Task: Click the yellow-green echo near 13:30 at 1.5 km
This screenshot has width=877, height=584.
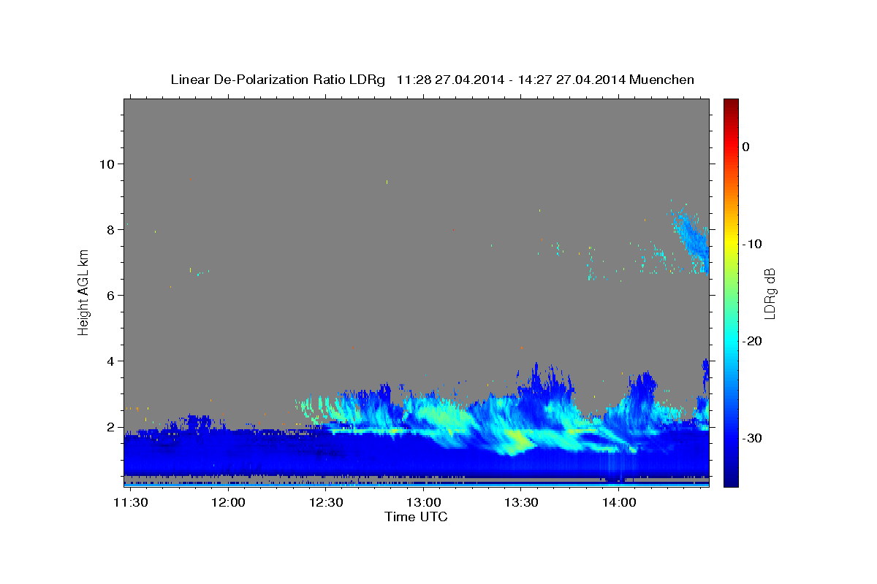Action: pyautogui.click(x=520, y=440)
